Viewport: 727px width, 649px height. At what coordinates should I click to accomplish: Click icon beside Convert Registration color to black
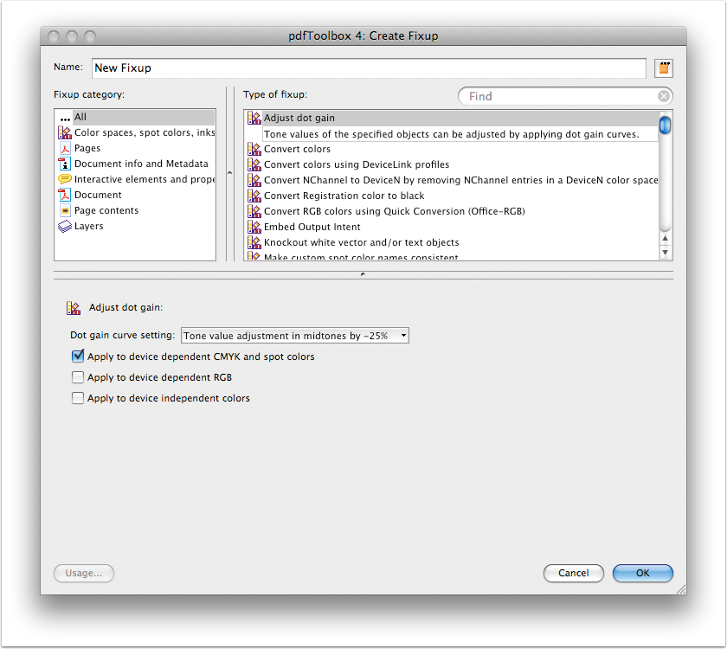tap(254, 196)
